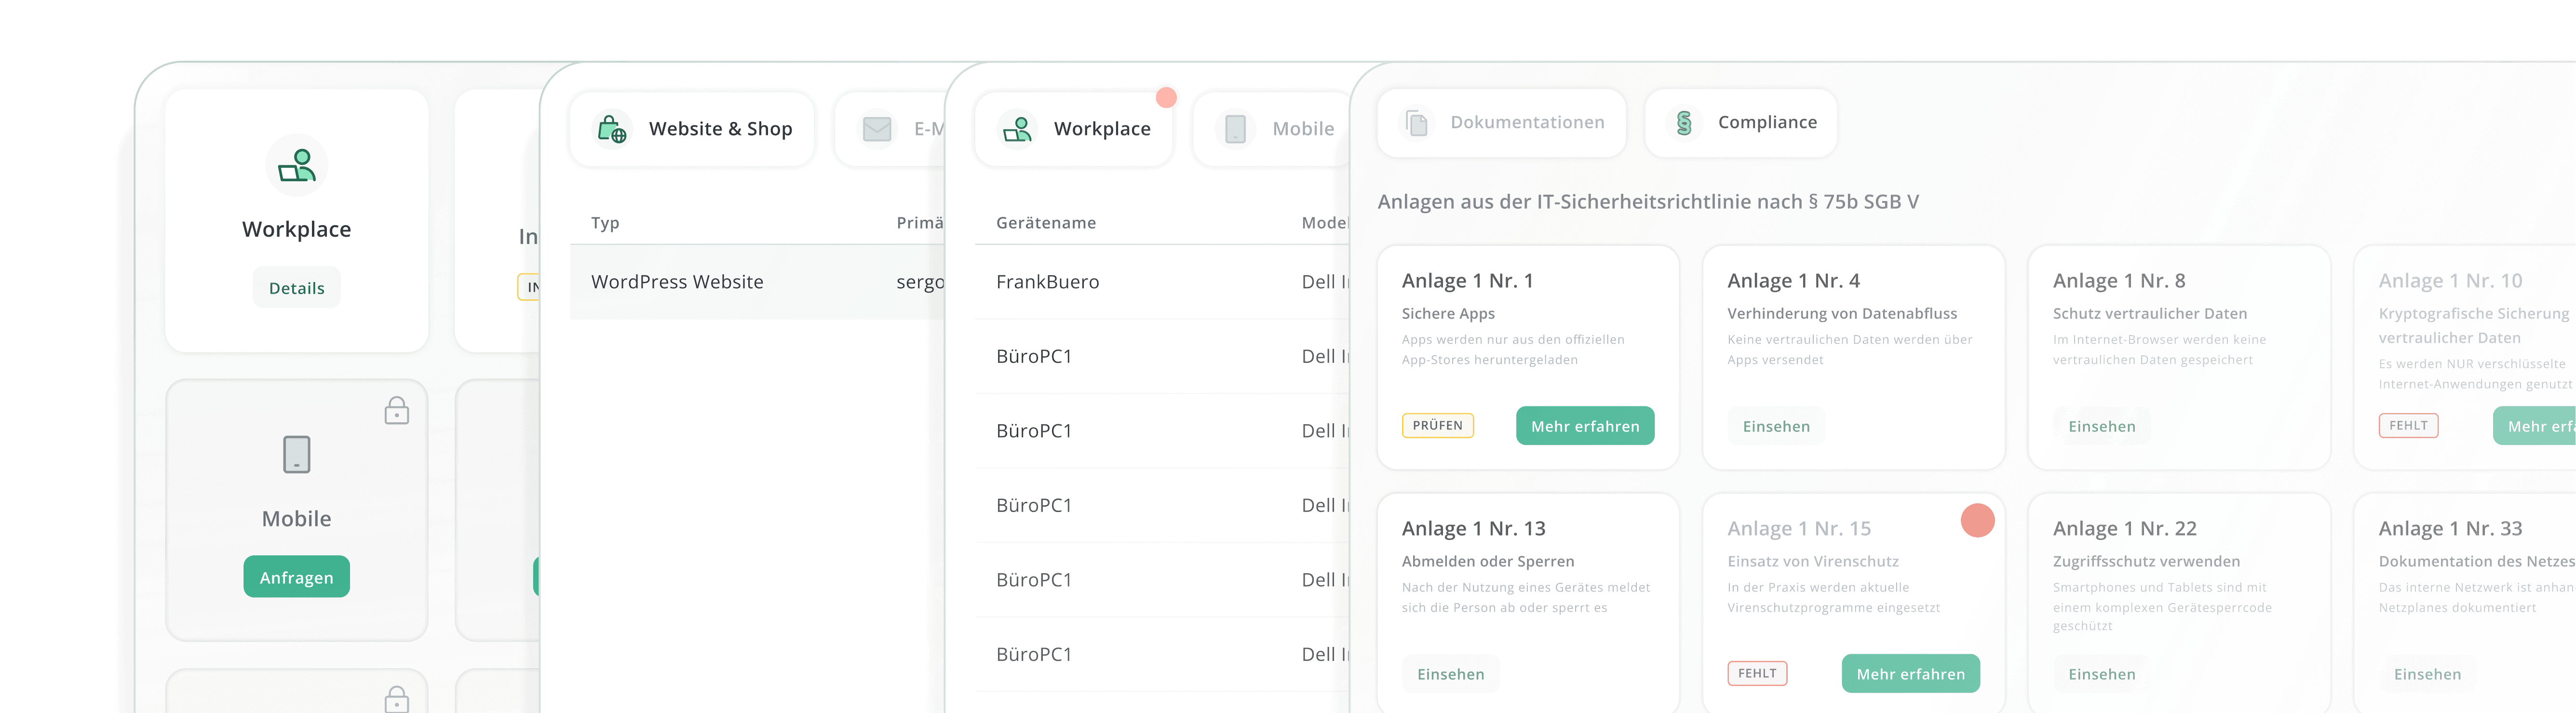Click the Dokumentation des Netzes subtitle
The width and height of the screenshot is (2576, 713).
coord(2476,562)
